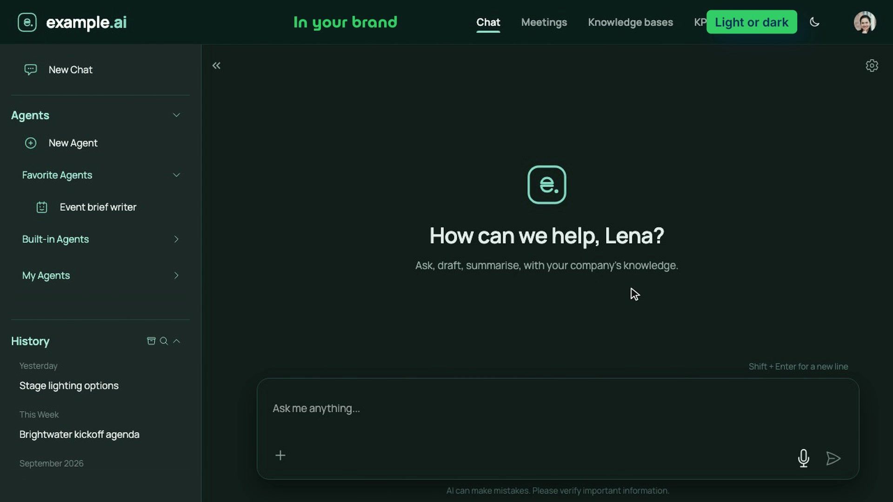The height and width of the screenshot is (502, 893).
Task: Add attachment with the plus icon
Action: pos(280,456)
